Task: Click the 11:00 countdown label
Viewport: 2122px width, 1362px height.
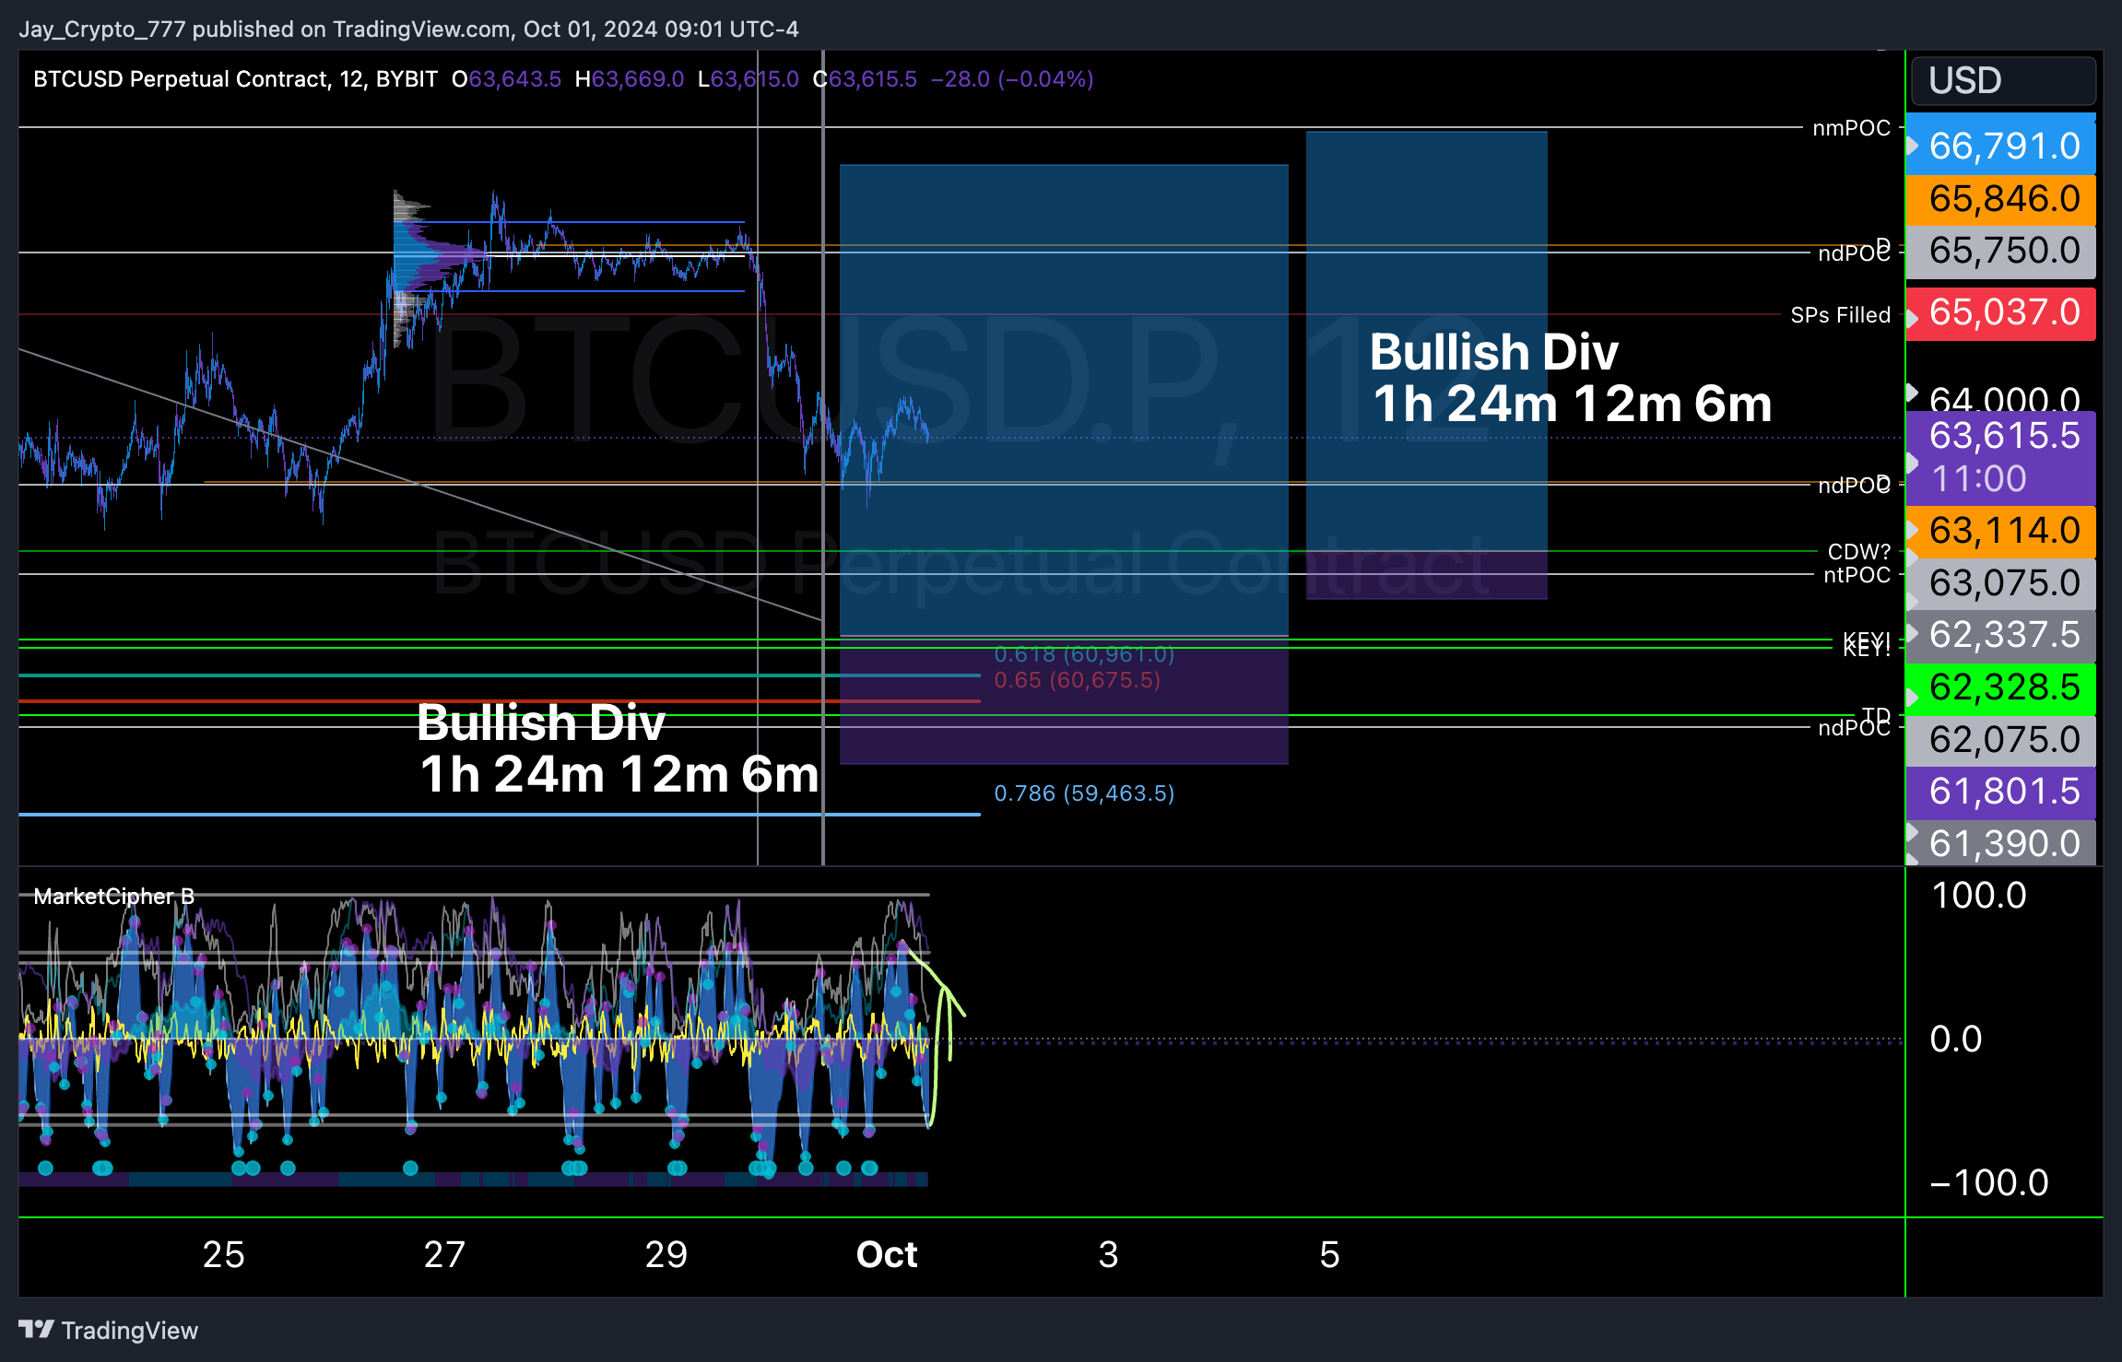Action: click(x=1978, y=479)
